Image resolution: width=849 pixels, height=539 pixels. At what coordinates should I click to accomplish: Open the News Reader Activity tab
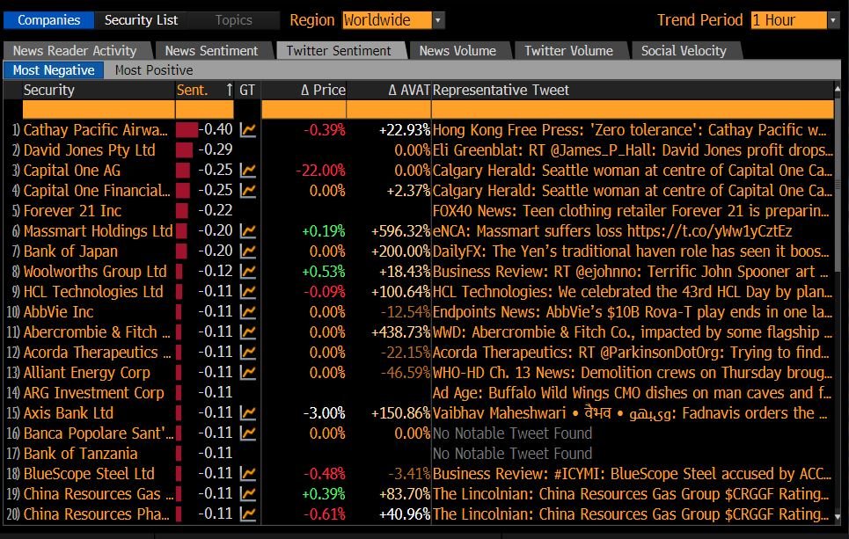tap(75, 50)
